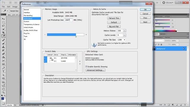Click the lock position icon in Layers panel
This screenshot has height=107, width=190.
pyautogui.click(x=159, y=45)
